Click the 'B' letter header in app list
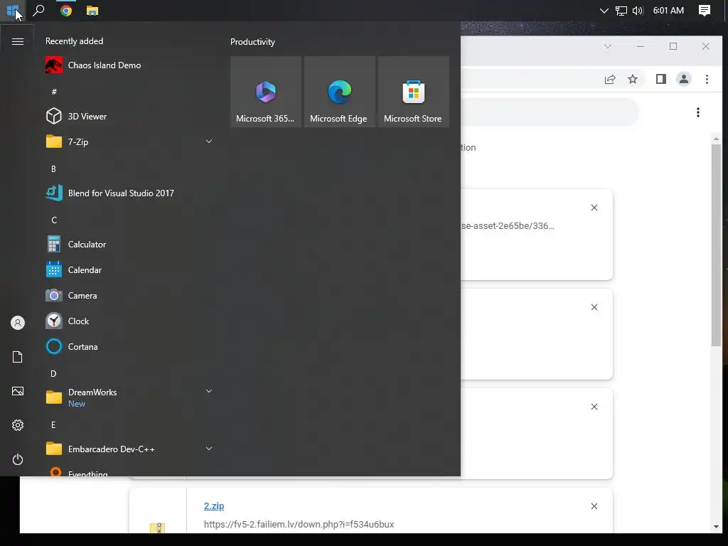Screen dimensions: 728x546 coord(53,169)
